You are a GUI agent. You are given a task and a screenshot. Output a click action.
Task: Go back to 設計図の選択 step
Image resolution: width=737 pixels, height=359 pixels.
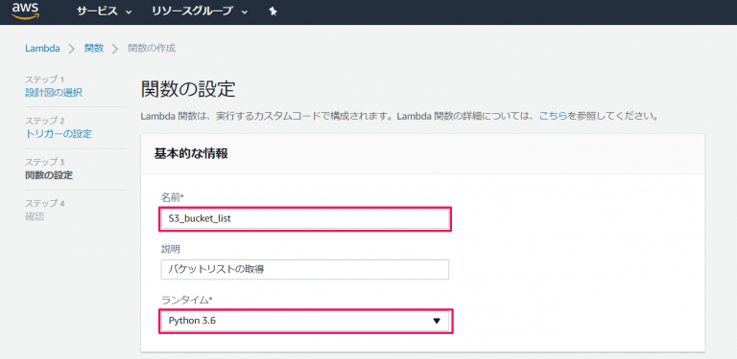coord(54,93)
